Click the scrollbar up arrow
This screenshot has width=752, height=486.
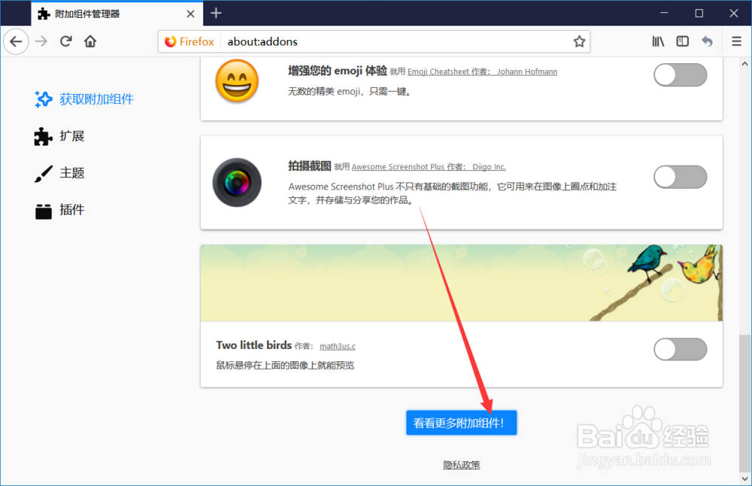[744, 63]
